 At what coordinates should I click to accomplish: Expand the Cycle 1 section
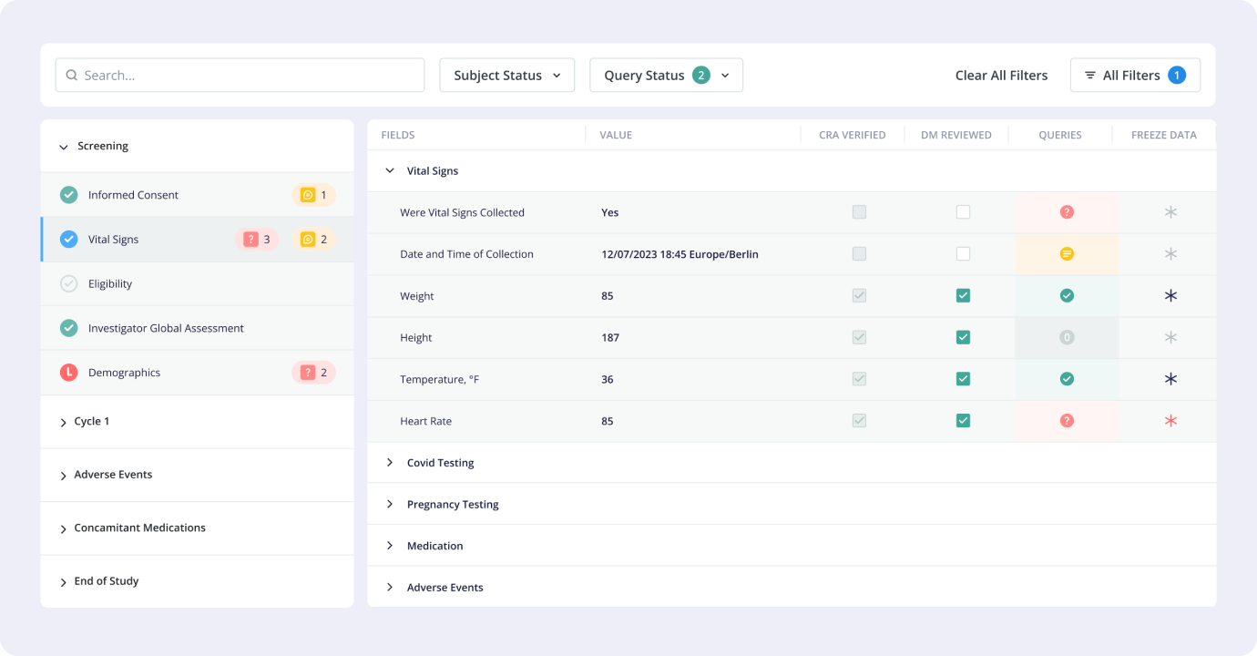point(91,422)
